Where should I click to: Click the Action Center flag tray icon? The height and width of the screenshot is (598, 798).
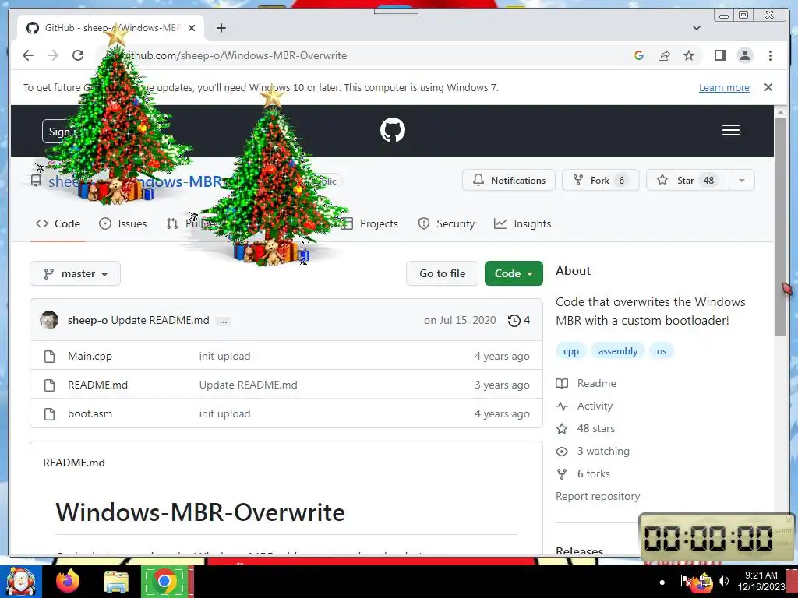click(x=686, y=581)
